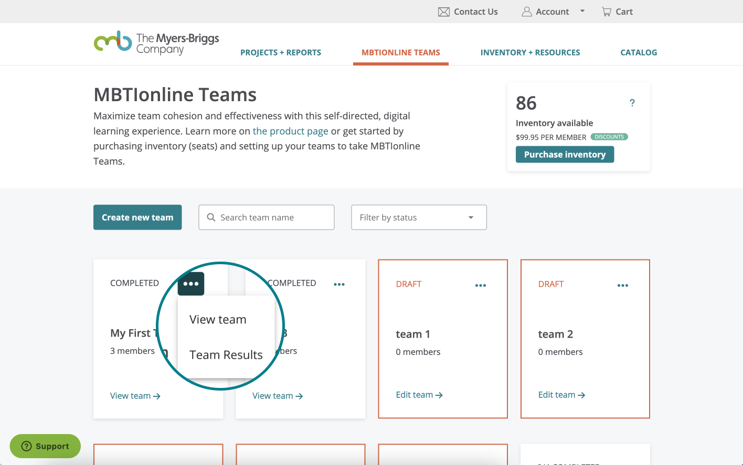
Task: Click the Support help button
Action: [45, 446]
